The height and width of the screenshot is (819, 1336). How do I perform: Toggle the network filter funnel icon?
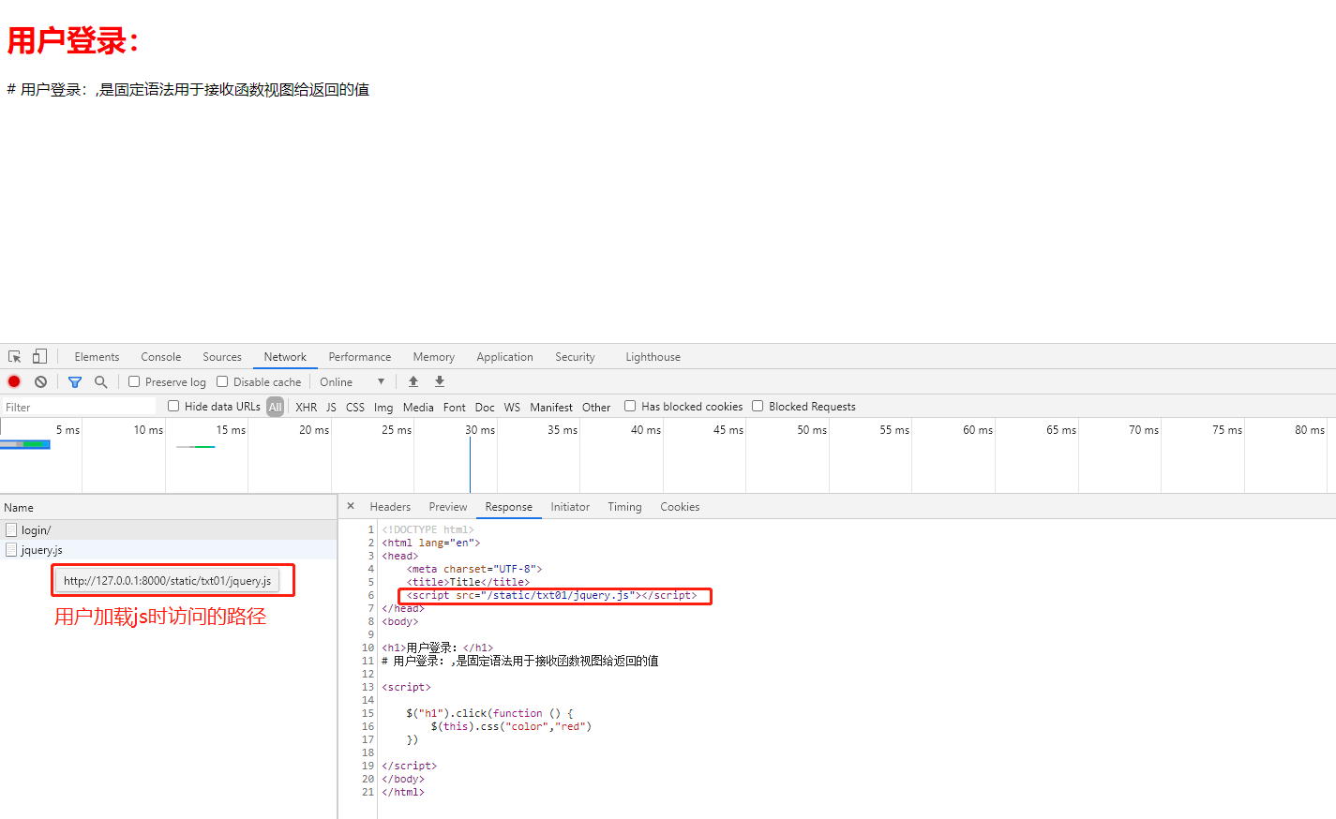pos(75,381)
